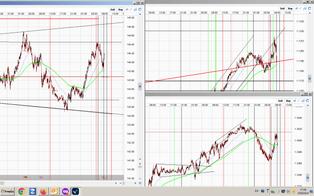Click horizontal zoom slider handle below left chart
The width and height of the screenshot is (314, 196).
(124, 183)
